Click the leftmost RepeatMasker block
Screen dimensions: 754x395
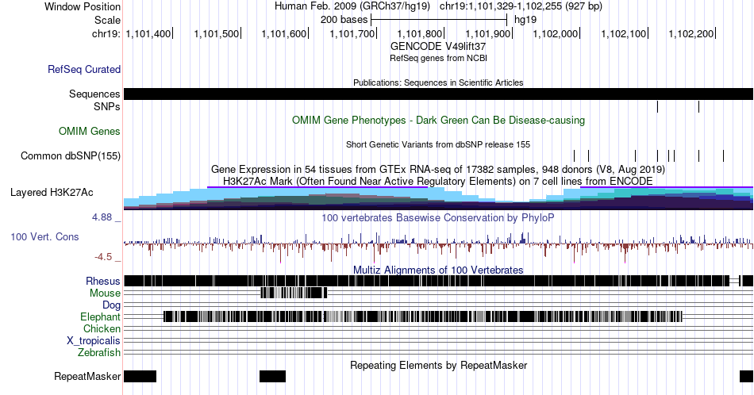140,376
